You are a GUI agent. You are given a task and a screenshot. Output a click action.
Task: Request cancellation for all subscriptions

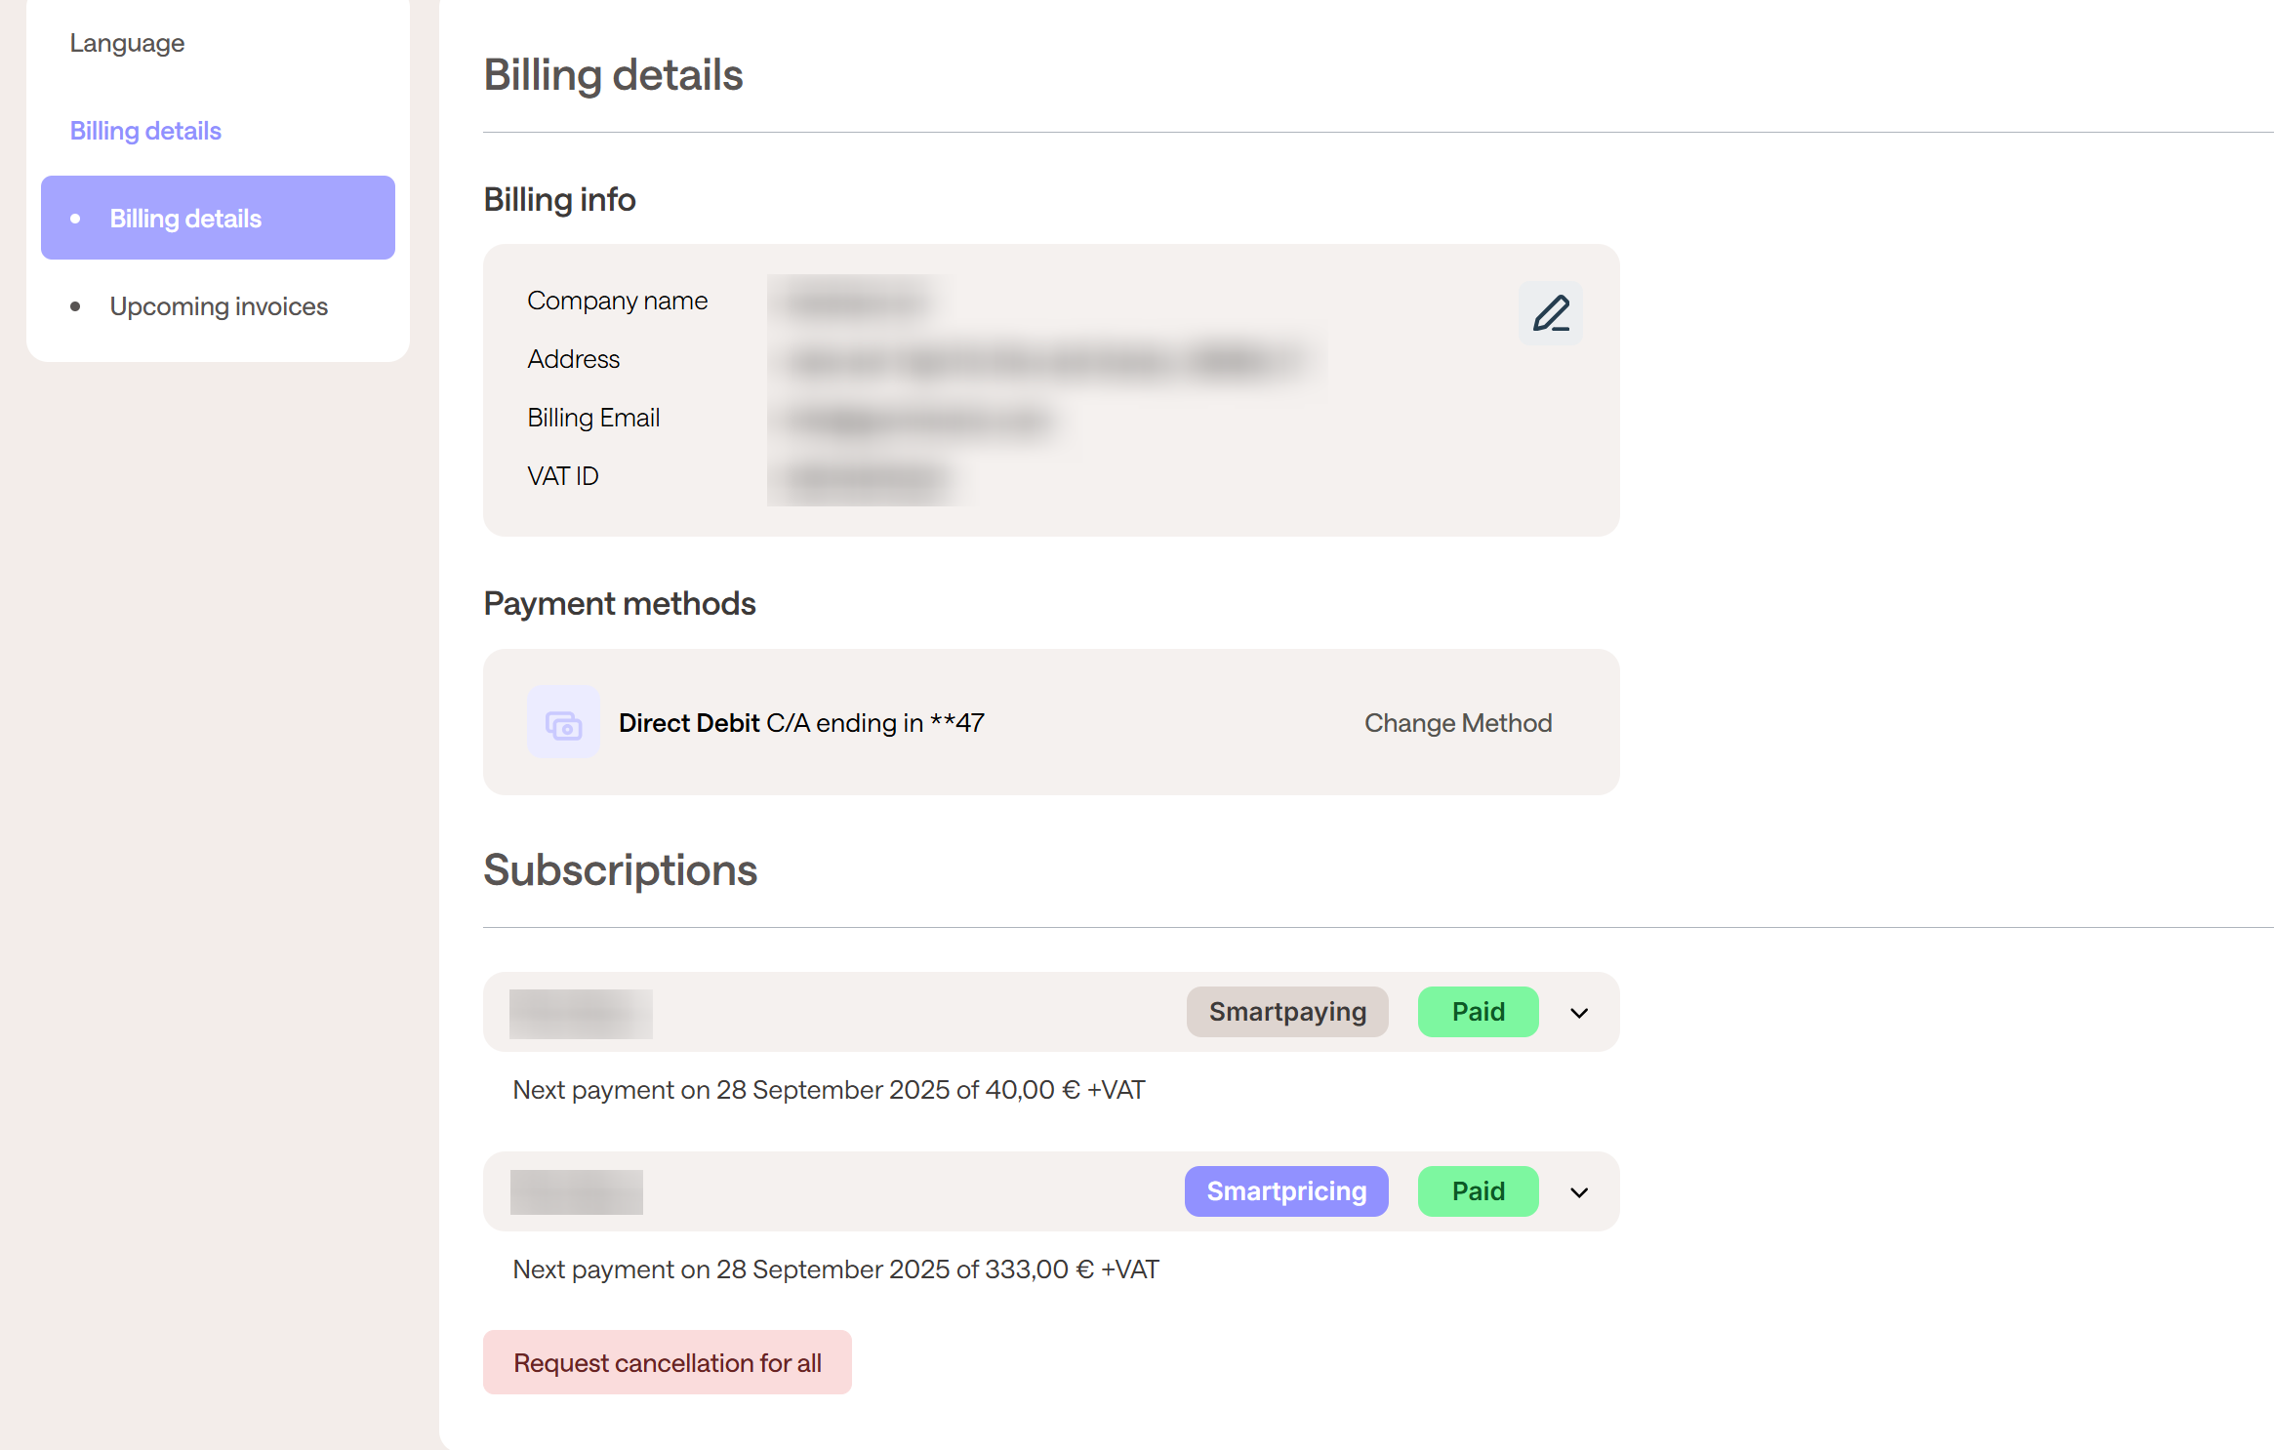click(668, 1362)
